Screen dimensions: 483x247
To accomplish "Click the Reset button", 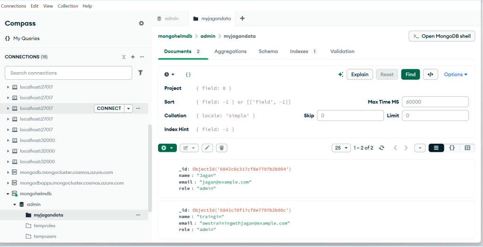I will (387, 74).
